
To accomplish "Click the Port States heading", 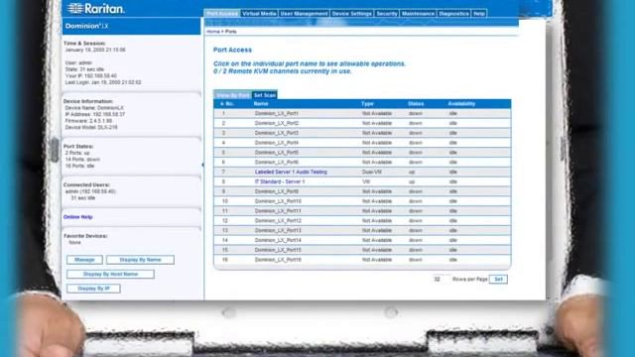I will [x=78, y=146].
